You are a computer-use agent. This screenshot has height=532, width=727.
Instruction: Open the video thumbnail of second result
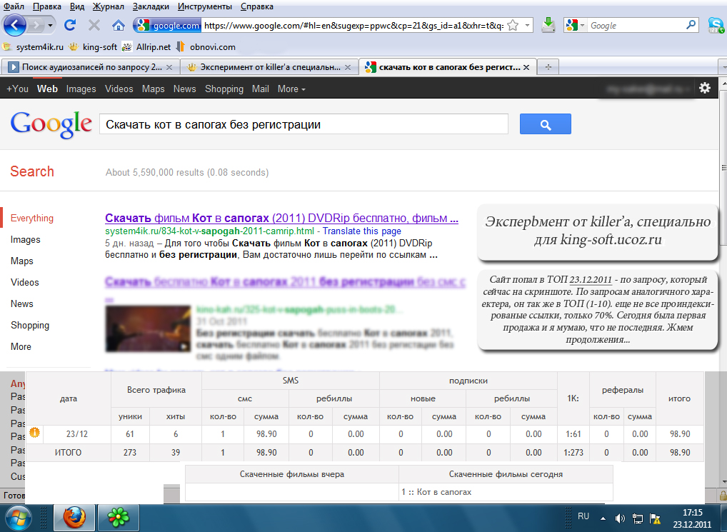tap(148, 329)
